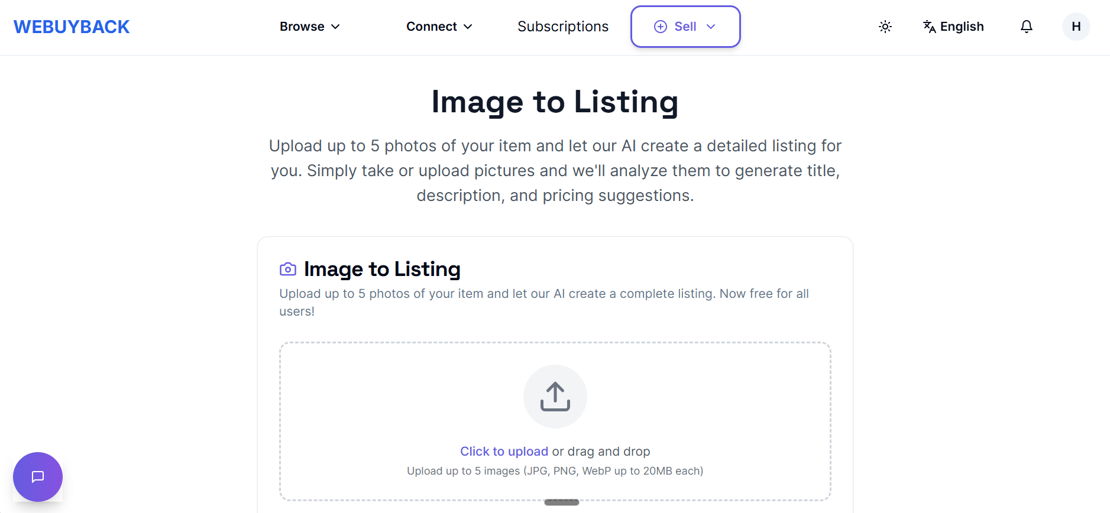Open the Subscriptions page
Viewport: 1110px width, 513px height.
[562, 26]
